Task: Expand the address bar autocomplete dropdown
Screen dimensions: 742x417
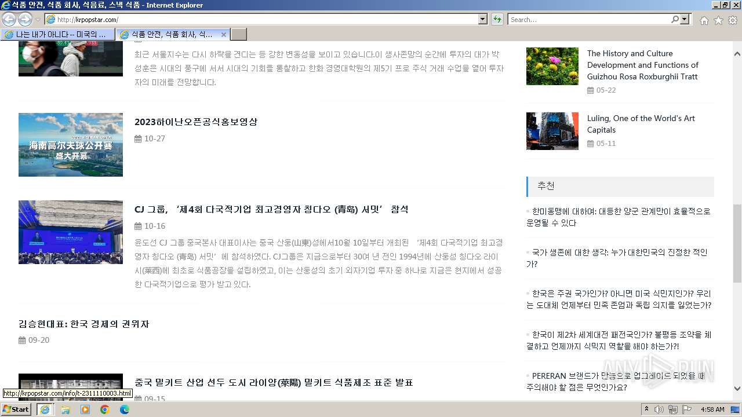Action: pyautogui.click(x=483, y=20)
